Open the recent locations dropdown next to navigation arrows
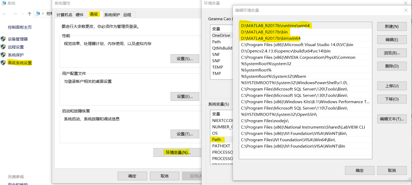412x185 pixels. tap(22, 13)
